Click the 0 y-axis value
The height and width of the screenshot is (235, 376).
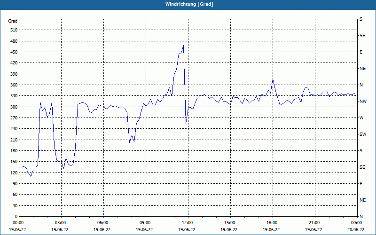click(16, 217)
